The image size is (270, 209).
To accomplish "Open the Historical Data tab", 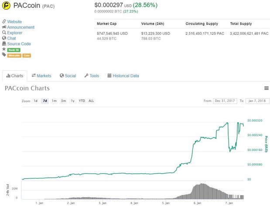I will [x=123, y=76].
